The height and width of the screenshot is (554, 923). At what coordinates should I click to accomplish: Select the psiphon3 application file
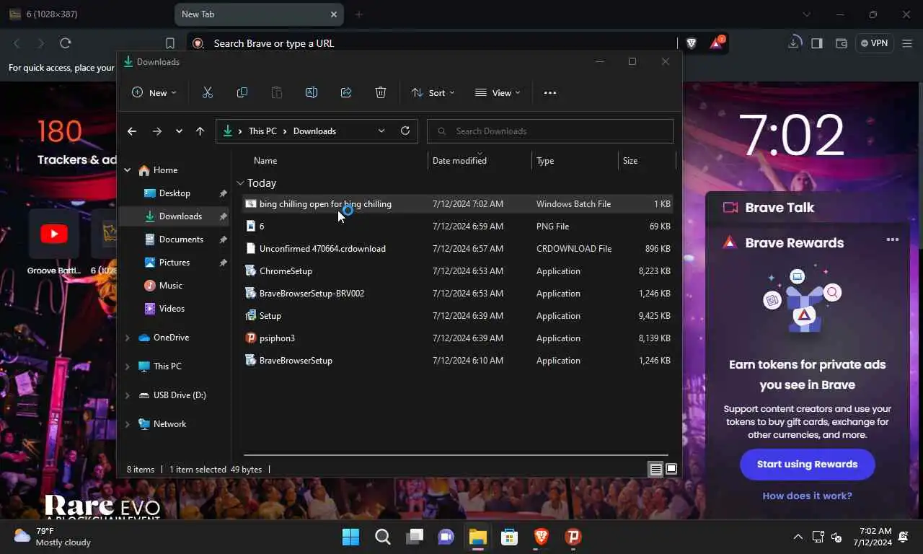click(x=457, y=338)
